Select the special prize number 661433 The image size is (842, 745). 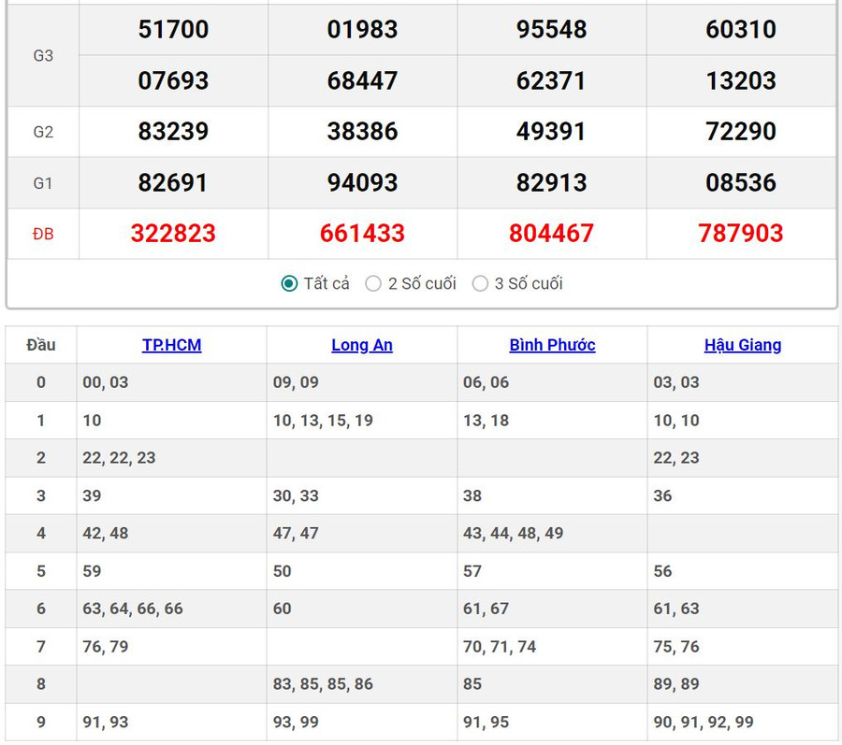coord(362,234)
